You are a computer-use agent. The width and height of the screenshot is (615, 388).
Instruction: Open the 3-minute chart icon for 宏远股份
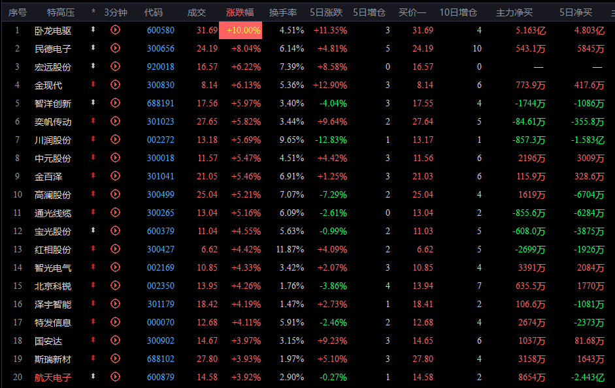[x=115, y=67]
